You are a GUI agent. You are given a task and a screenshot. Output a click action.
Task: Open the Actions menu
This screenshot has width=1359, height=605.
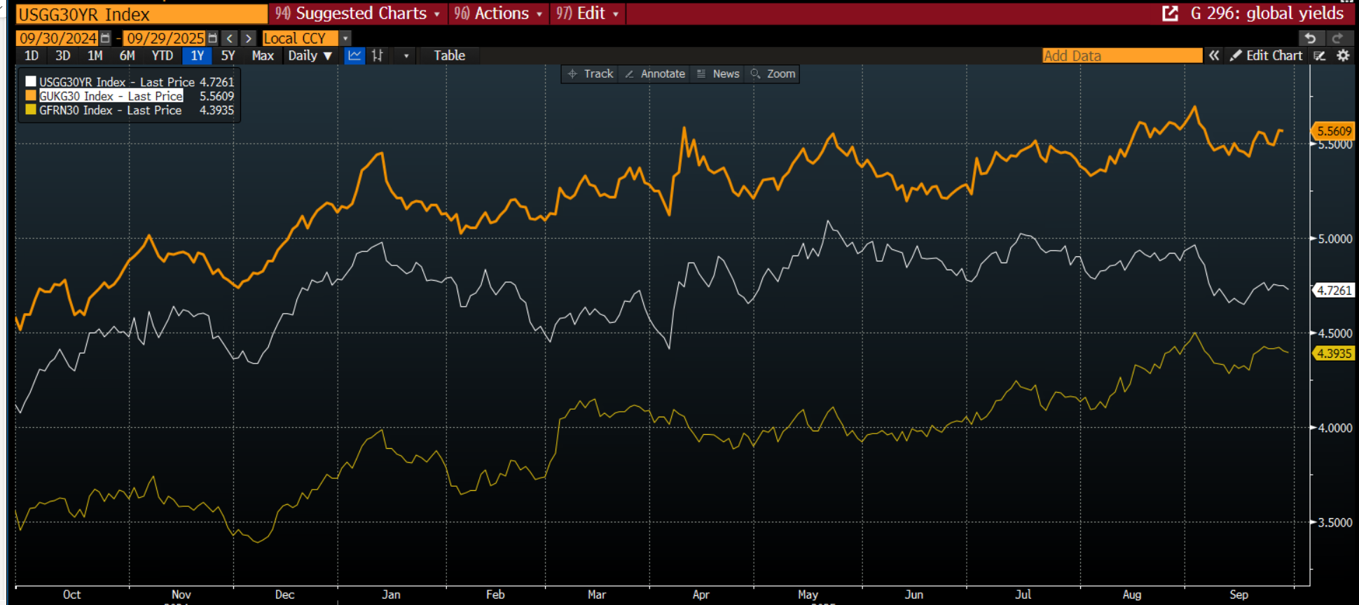click(x=498, y=13)
